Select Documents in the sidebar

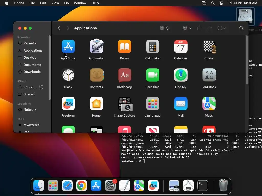pos(32,65)
